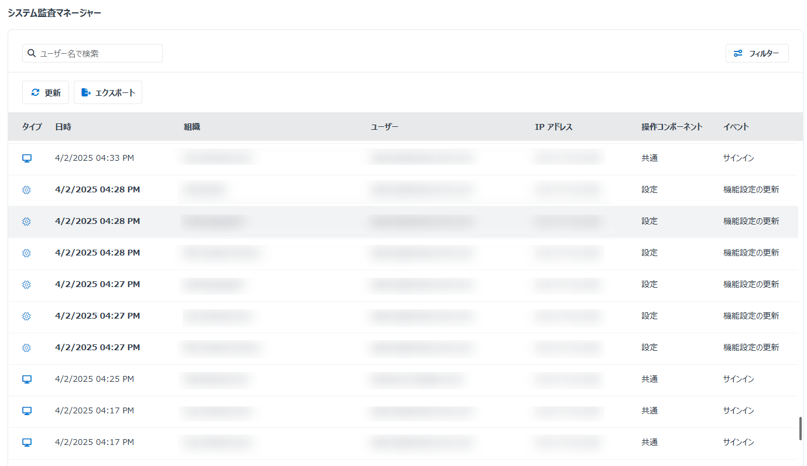Click the export file icon beside エクスポート
This screenshot has width=807, height=466.
[x=86, y=92]
